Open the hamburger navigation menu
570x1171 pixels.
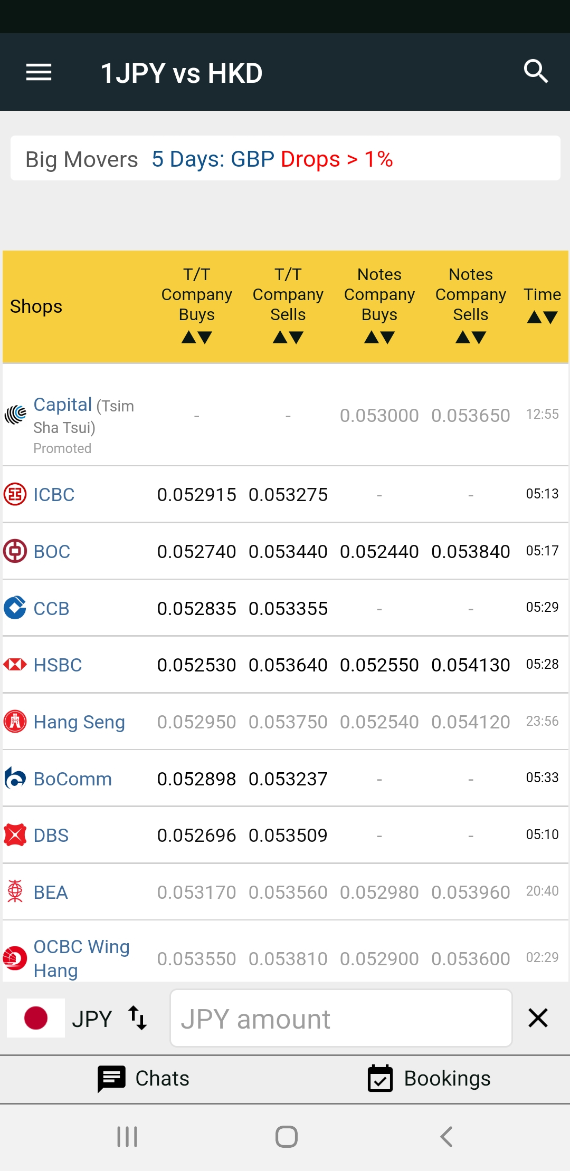tap(39, 72)
